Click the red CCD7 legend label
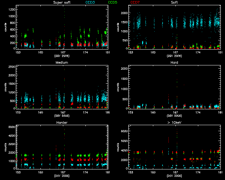The width and height of the screenshot is (225, 180). [135, 2]
